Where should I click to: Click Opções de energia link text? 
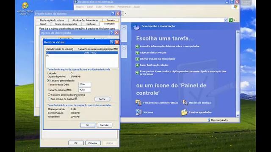coord(199,103)
